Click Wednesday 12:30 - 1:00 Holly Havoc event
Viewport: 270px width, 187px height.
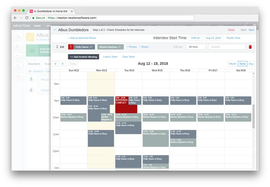coord(156,159)
